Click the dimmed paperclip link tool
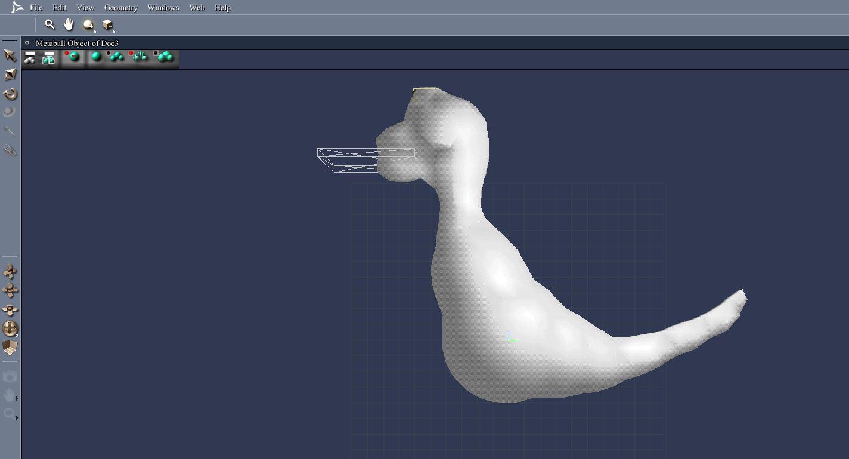The height and width of the screenshot is (459, 849). (x=10, y=150)
